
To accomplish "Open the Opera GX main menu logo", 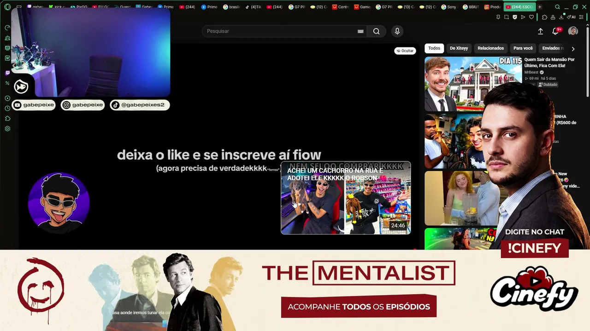I will pyautogui.click(x=7, y=7).
